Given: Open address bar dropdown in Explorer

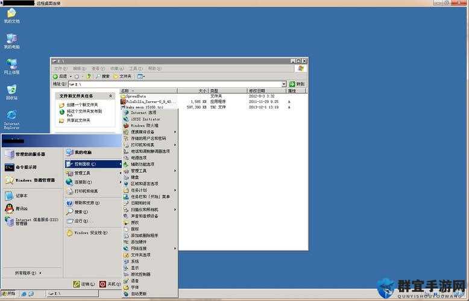Looking at the screenshot, I should 284,84.
